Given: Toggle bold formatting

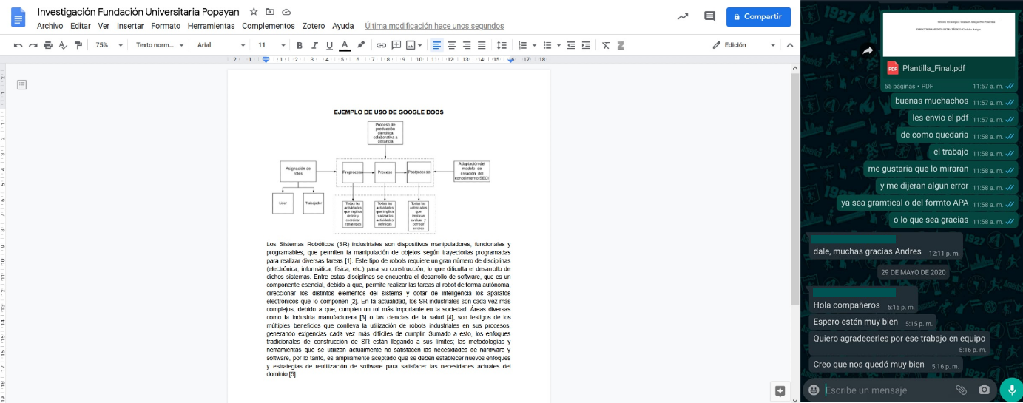Looking at the screenshot, I should click(300, 45).
